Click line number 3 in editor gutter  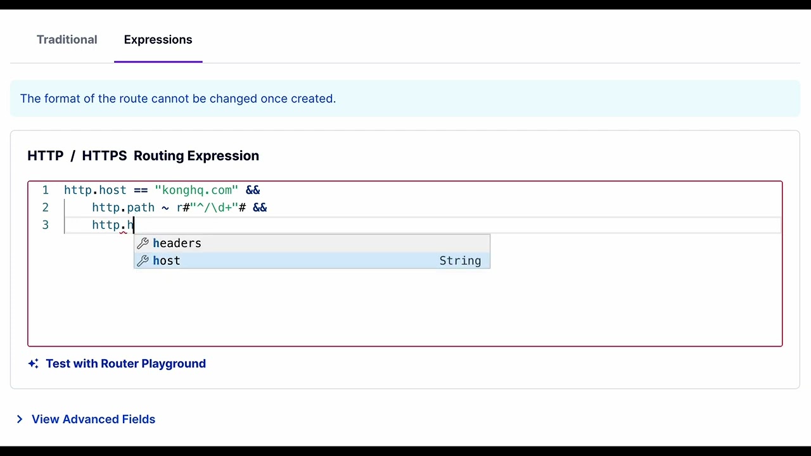point(45,225)
